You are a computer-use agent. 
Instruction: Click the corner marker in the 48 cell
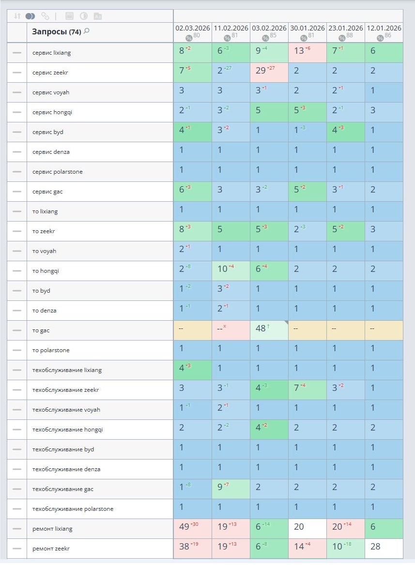pos(286,323)
